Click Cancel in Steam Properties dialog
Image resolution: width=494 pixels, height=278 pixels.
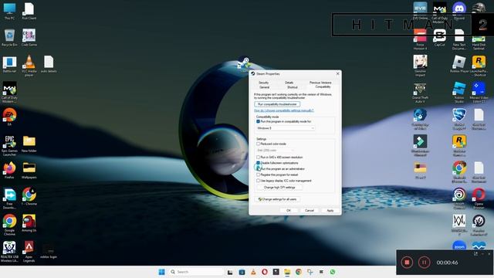click(310, 210)
